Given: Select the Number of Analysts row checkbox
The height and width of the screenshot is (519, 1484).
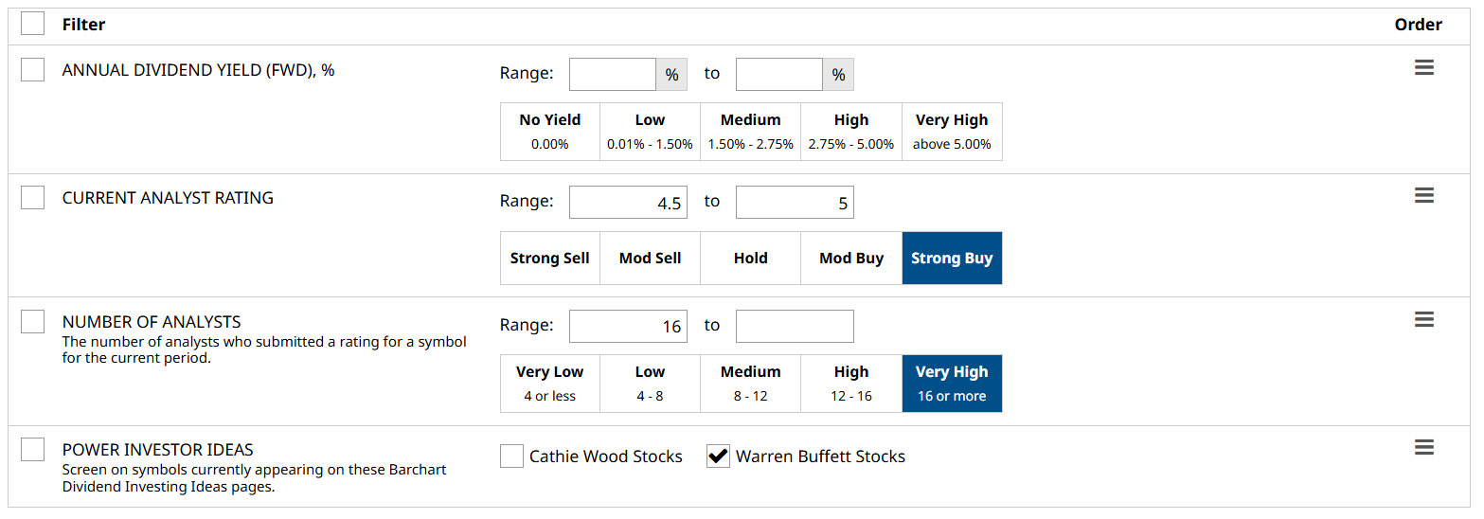Looking at the screenshot, I should [x=33, y=321].
